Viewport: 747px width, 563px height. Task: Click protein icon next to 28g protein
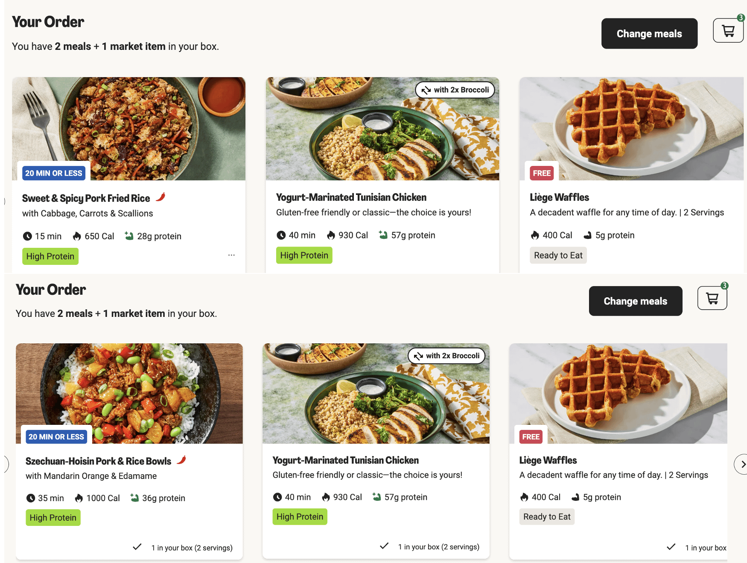(129, 236)
